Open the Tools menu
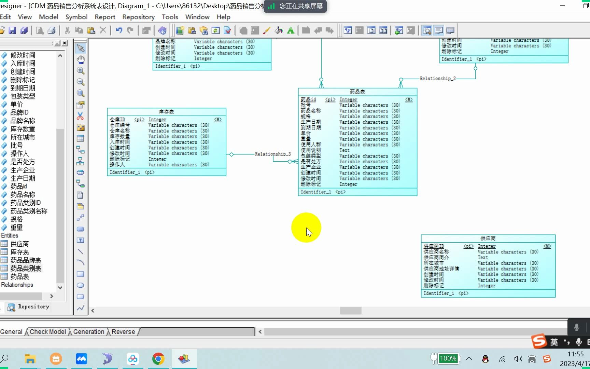 point(170,17)
